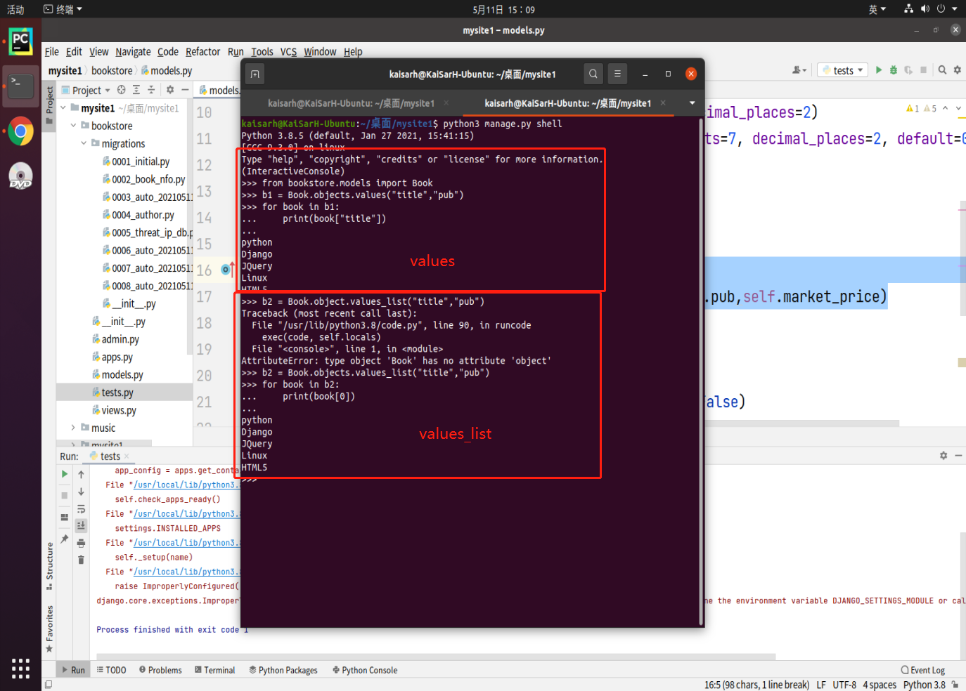
Task: Show Applications grid in dock
Action: (x=20, y=669)
